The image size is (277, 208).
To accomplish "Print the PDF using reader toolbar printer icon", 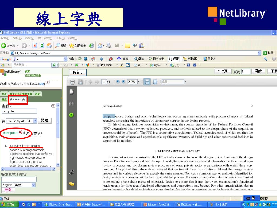I will pos(72,82).
